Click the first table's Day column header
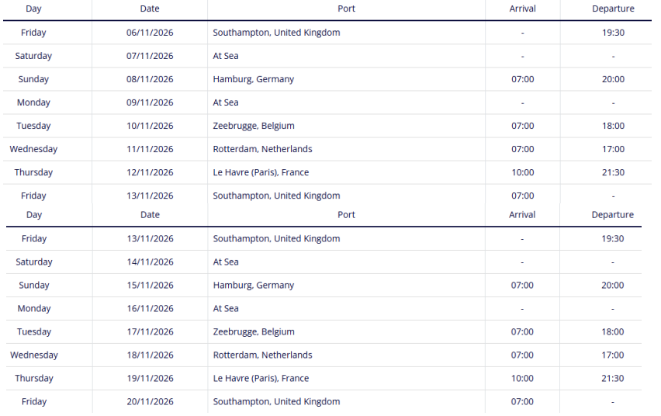Screen dimensions: 661x416 [x=33, y=9]
